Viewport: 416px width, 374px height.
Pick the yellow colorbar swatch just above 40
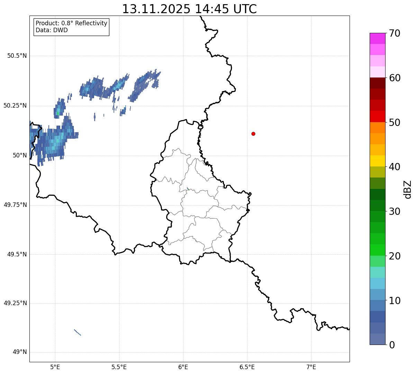377,161
